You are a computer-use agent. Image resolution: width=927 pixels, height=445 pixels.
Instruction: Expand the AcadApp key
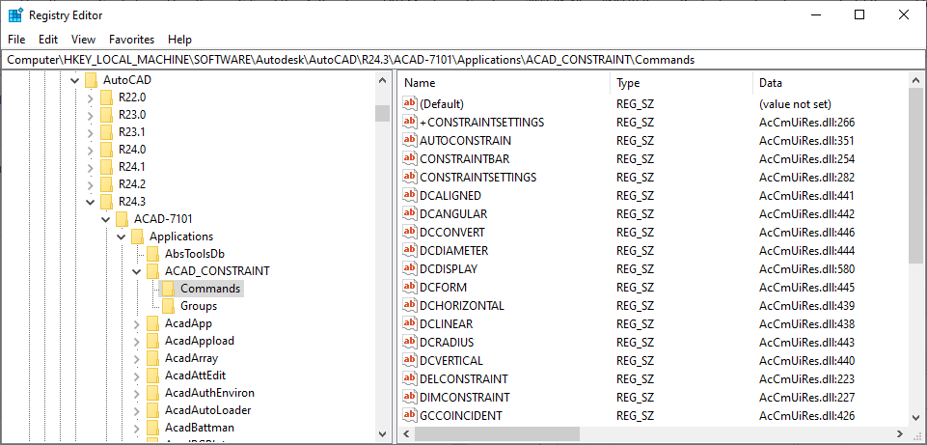pyautogui.click(x=137, y=323)
